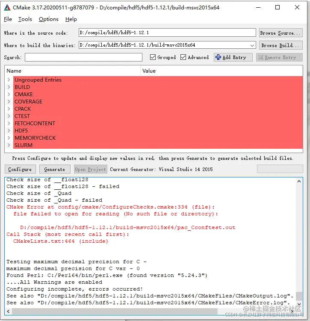The width and height of the screenshot is (310, 321).
Task: Maximize the CMake window
Action: coord(278,8)
